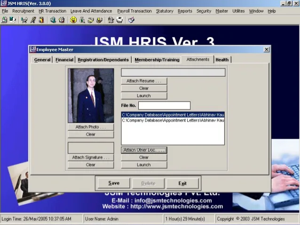Open the Leave And Attendance menu

pyautogui.click(x=91, y=11)
